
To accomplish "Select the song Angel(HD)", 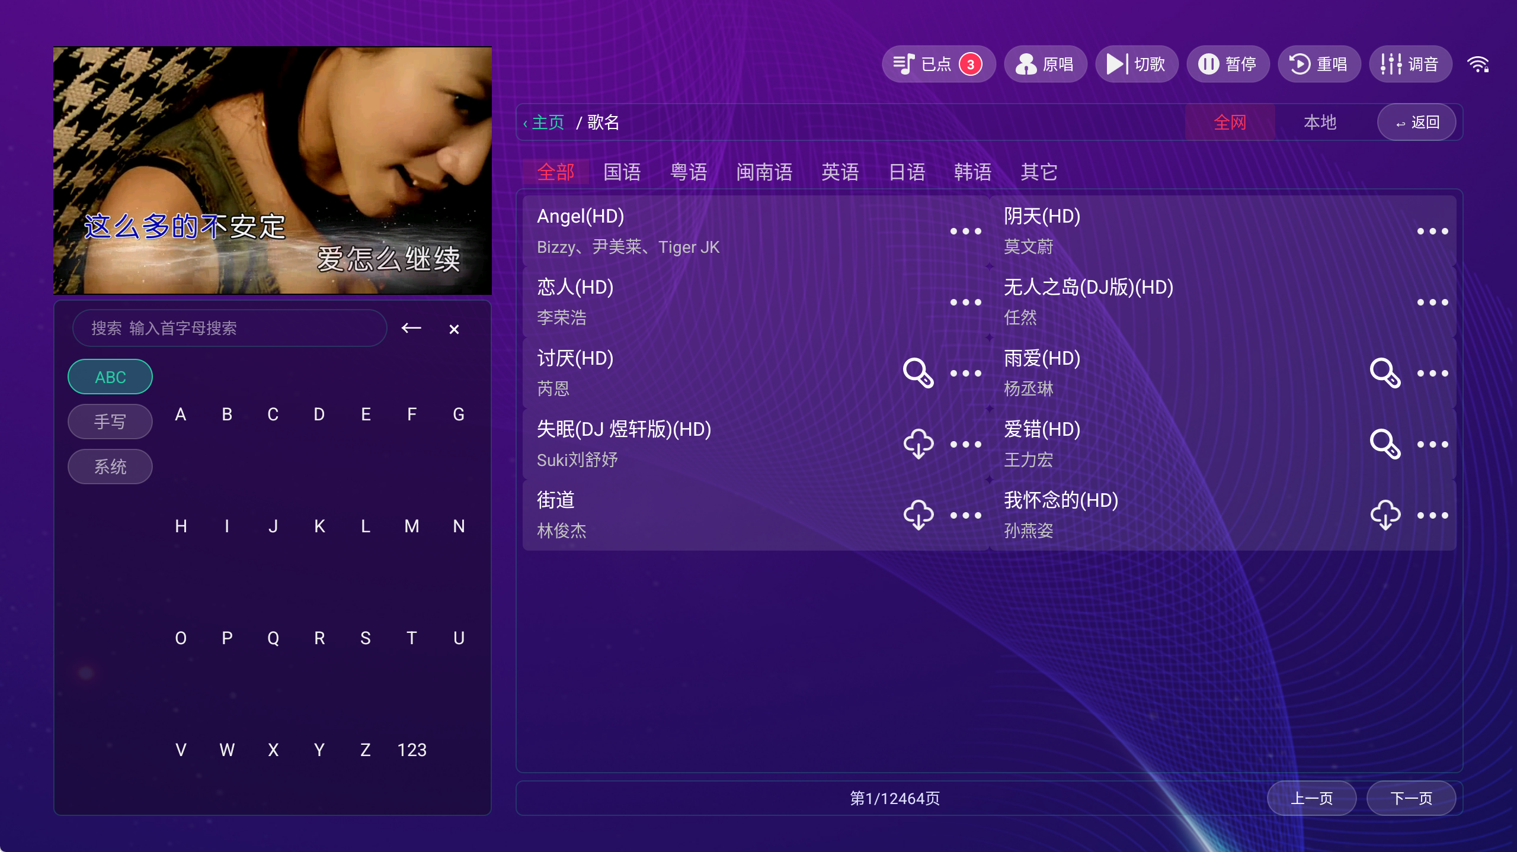I will pyautogui.click(x=756, y=231).
